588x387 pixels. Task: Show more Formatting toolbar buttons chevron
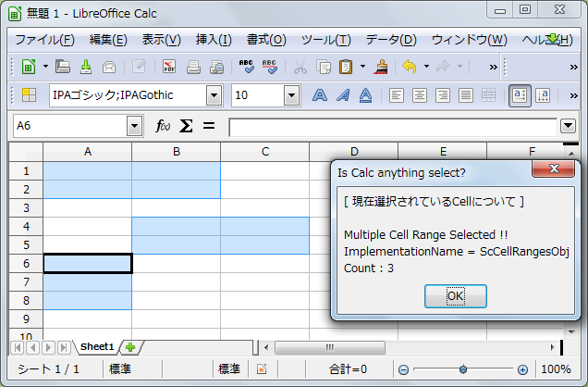pos(573,95)
